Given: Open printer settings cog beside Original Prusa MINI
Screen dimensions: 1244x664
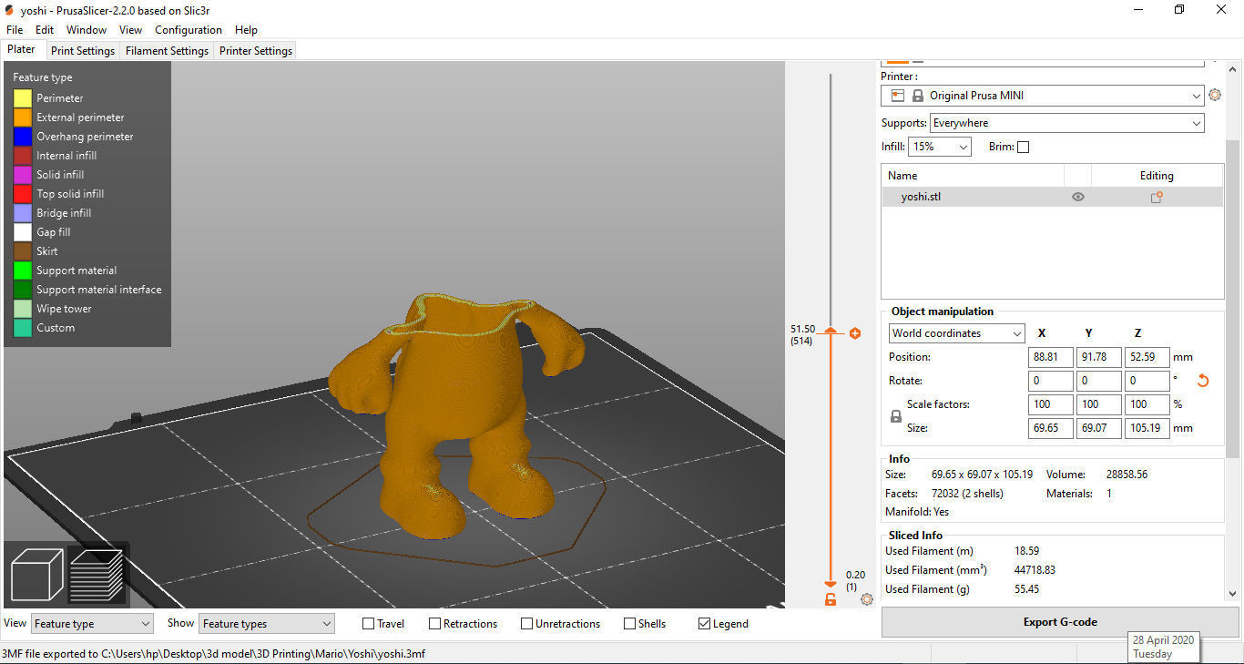Looking at the screenshot, I should pos(1215,96).
